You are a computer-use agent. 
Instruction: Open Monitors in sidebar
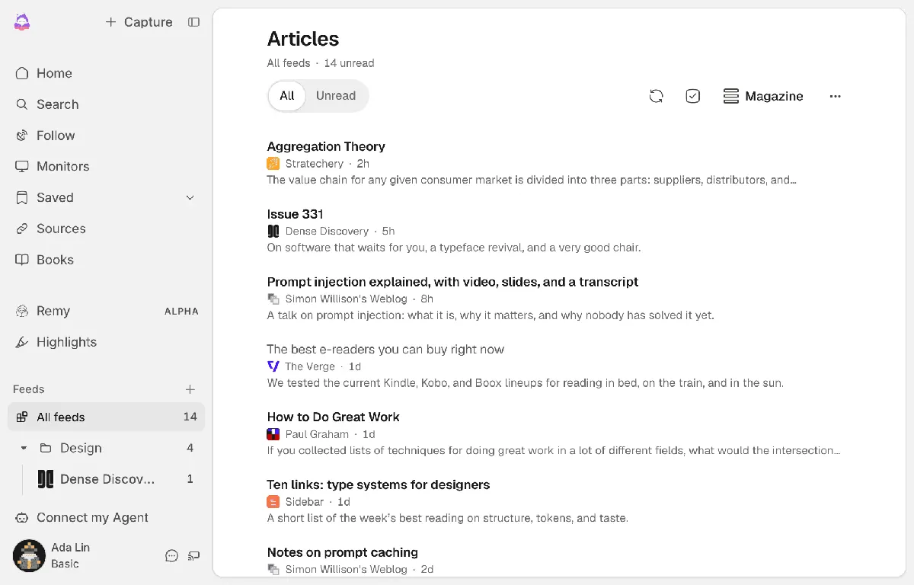tap(106, 167)
